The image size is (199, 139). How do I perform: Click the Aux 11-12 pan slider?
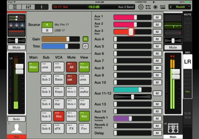pyautogui.click(x=132, y=97)
